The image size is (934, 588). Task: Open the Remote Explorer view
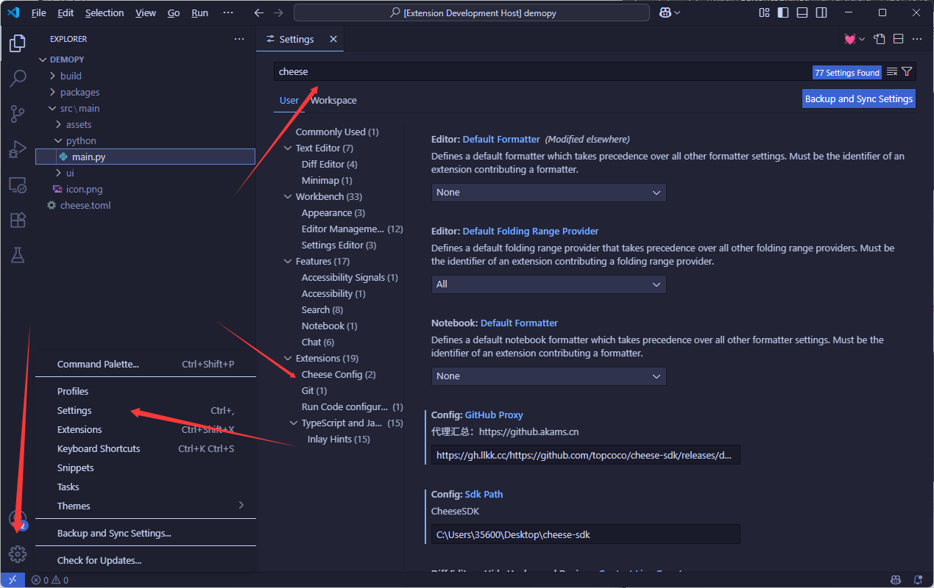(x=18, y=184)
